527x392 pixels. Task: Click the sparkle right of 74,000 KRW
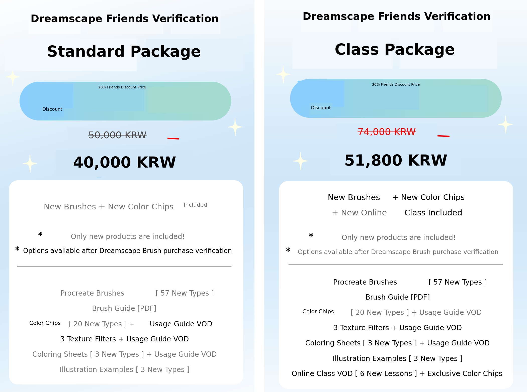point(505,124)
